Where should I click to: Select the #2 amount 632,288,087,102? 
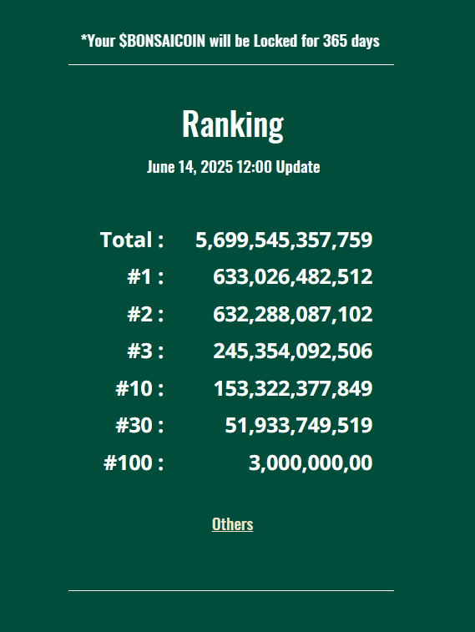pos(292,314)
